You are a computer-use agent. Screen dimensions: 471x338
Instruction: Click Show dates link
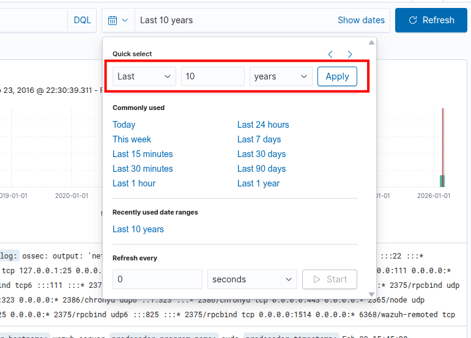coord(361,20)
